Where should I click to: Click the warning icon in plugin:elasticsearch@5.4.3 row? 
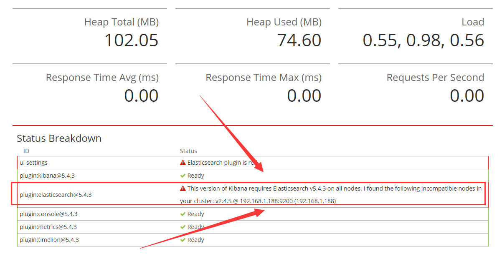click(183, 189)
